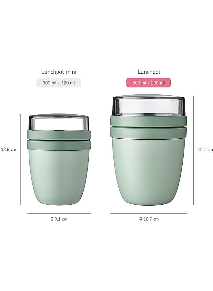Click the width line under the large Lunchpot
This screenshot has height=291, width=213.
(148, 213)
